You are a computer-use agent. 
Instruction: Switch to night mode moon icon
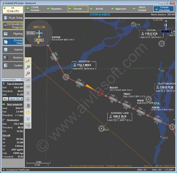28,106
